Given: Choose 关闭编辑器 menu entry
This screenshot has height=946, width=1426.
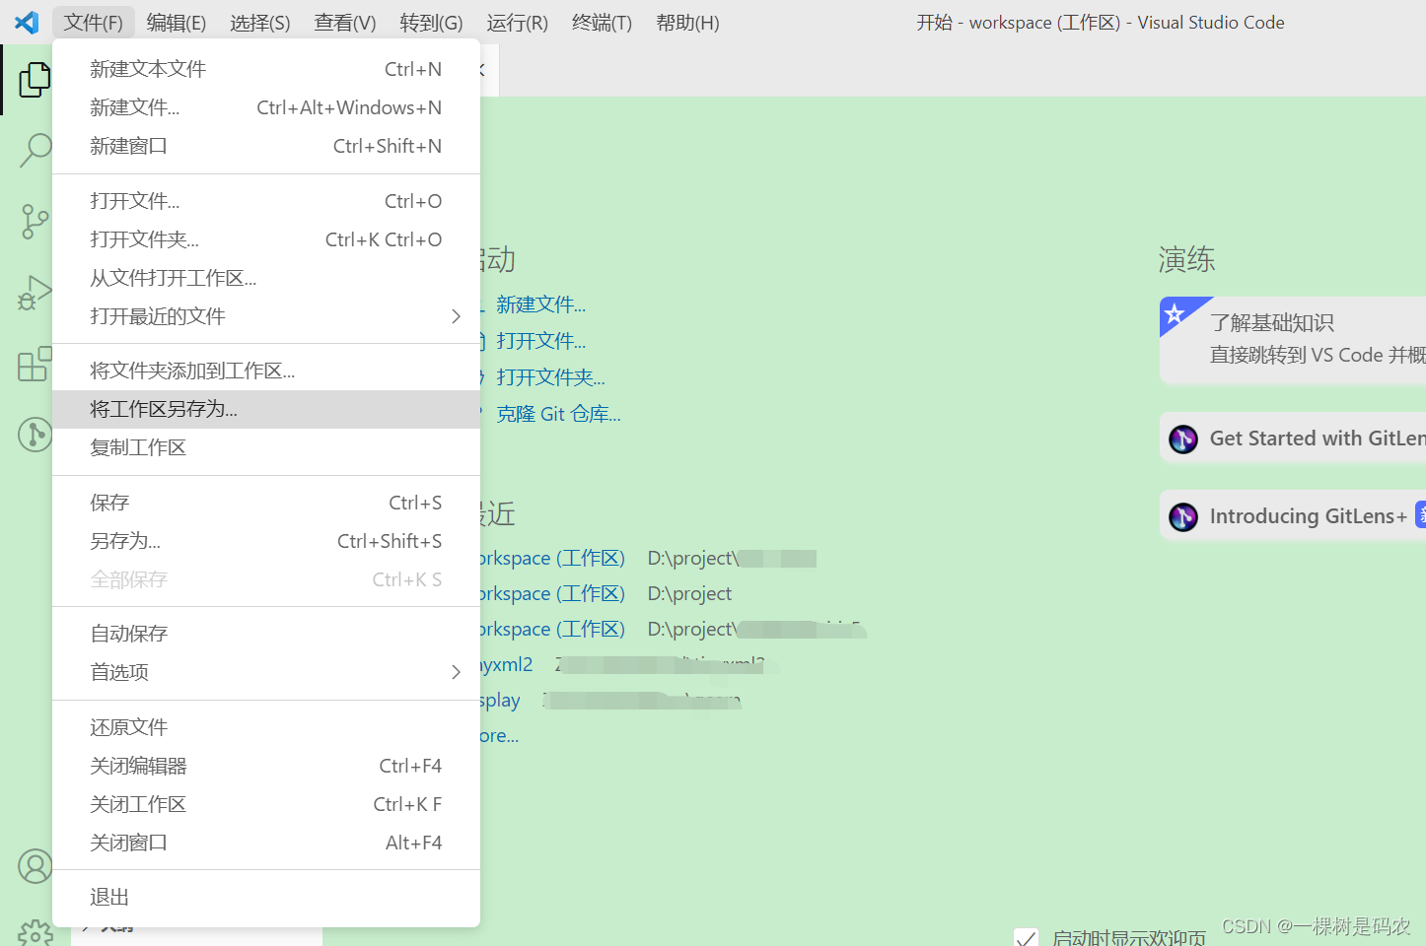Looking at the screenshot, I should [266, 766].
